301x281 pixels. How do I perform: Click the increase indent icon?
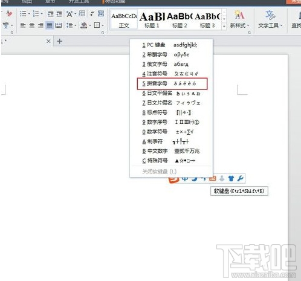(59, 14)
